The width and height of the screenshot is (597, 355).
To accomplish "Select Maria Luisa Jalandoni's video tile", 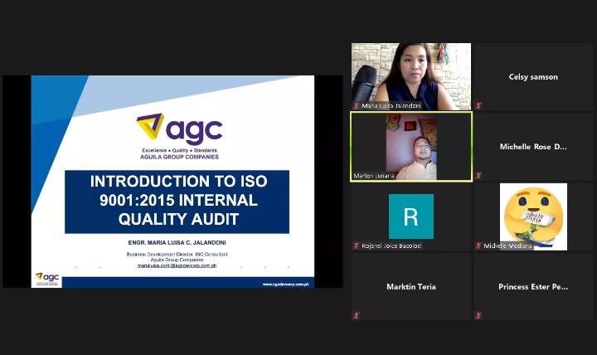I will 410,75.
